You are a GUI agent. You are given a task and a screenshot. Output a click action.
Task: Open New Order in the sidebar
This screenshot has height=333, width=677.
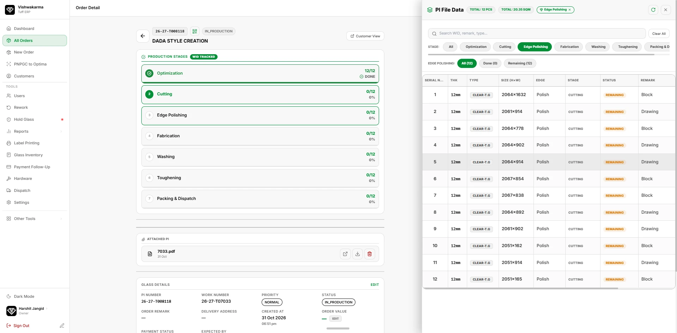[35, 52]
